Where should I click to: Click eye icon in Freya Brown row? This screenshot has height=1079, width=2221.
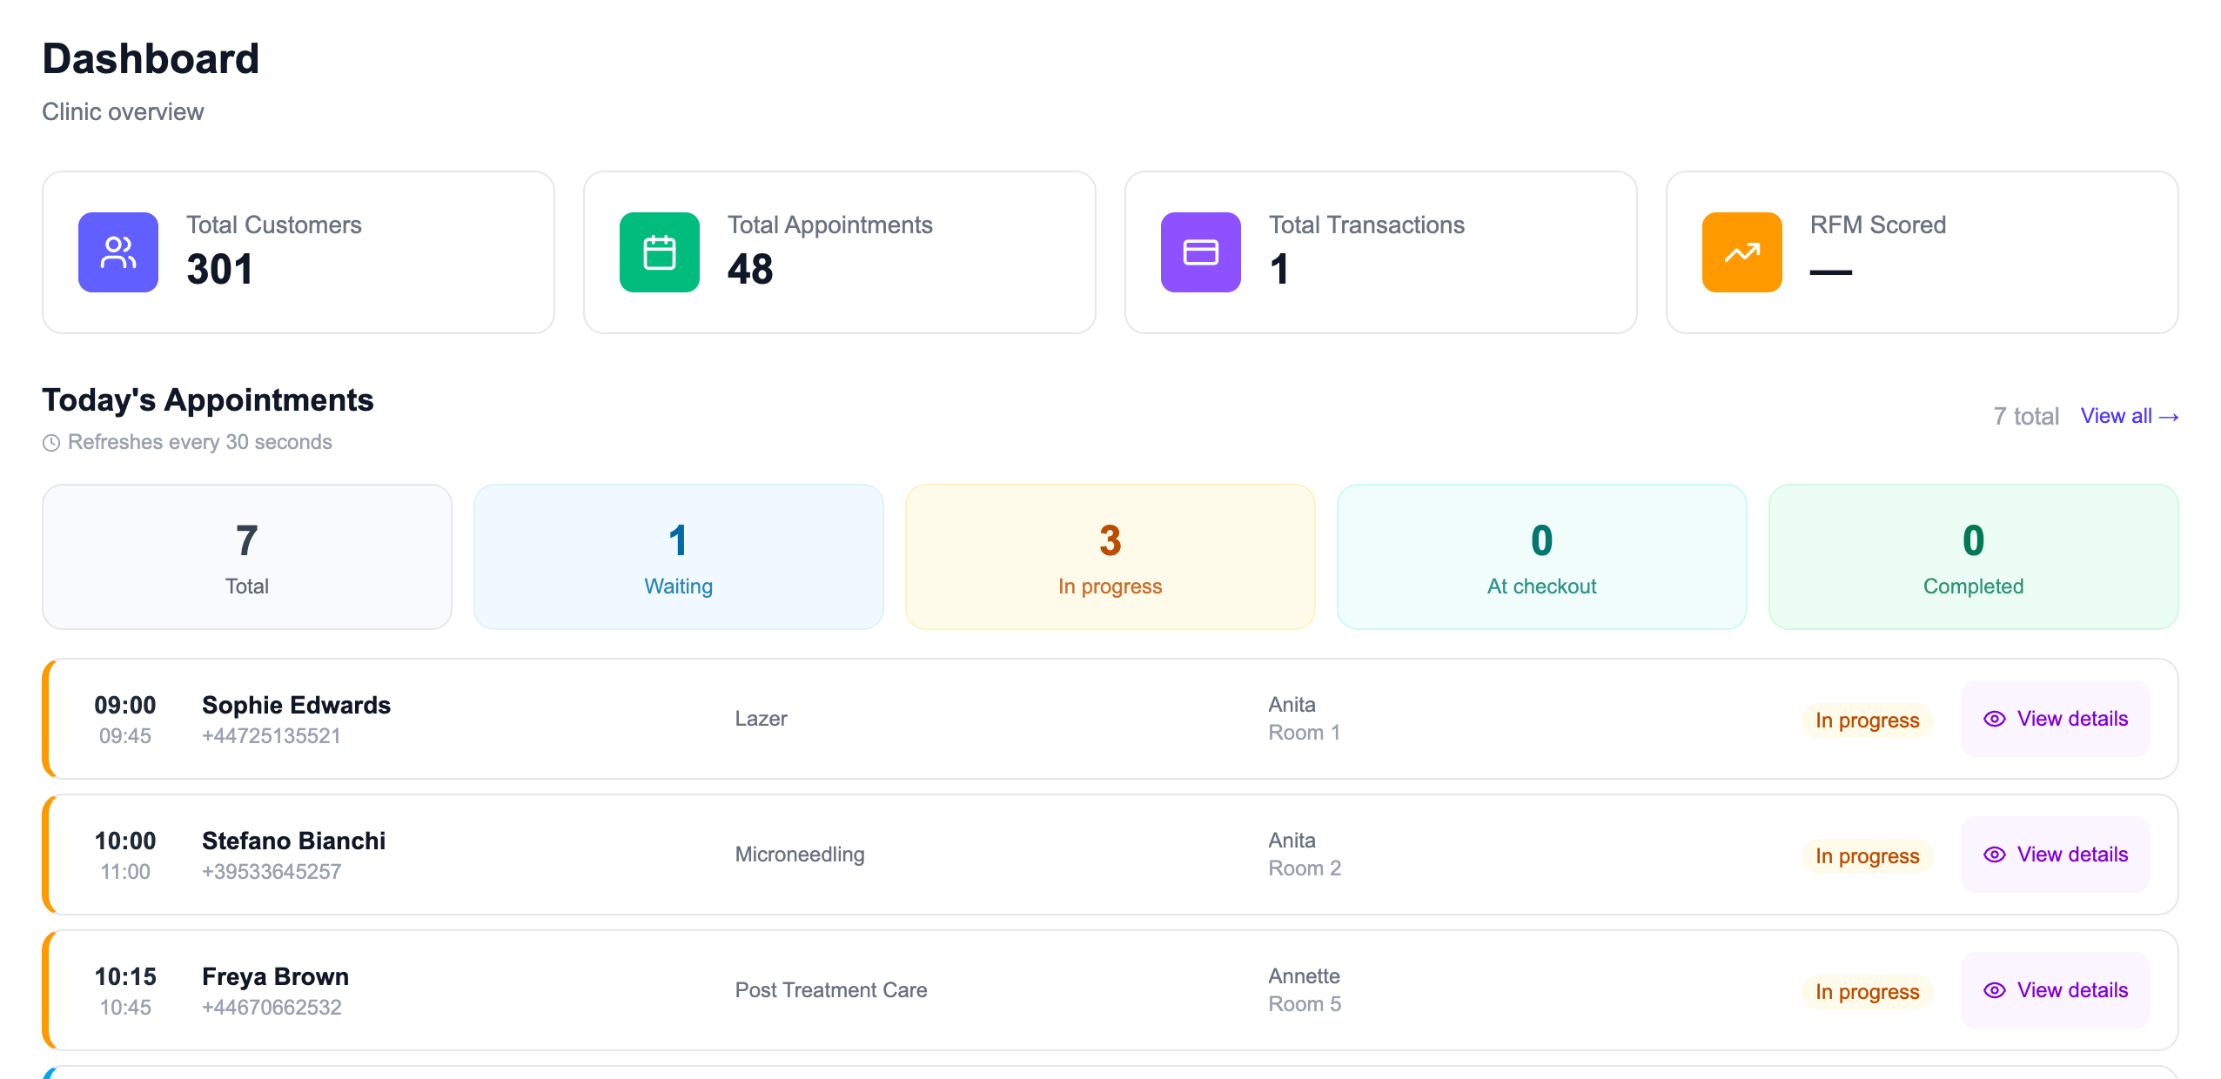1995,990
